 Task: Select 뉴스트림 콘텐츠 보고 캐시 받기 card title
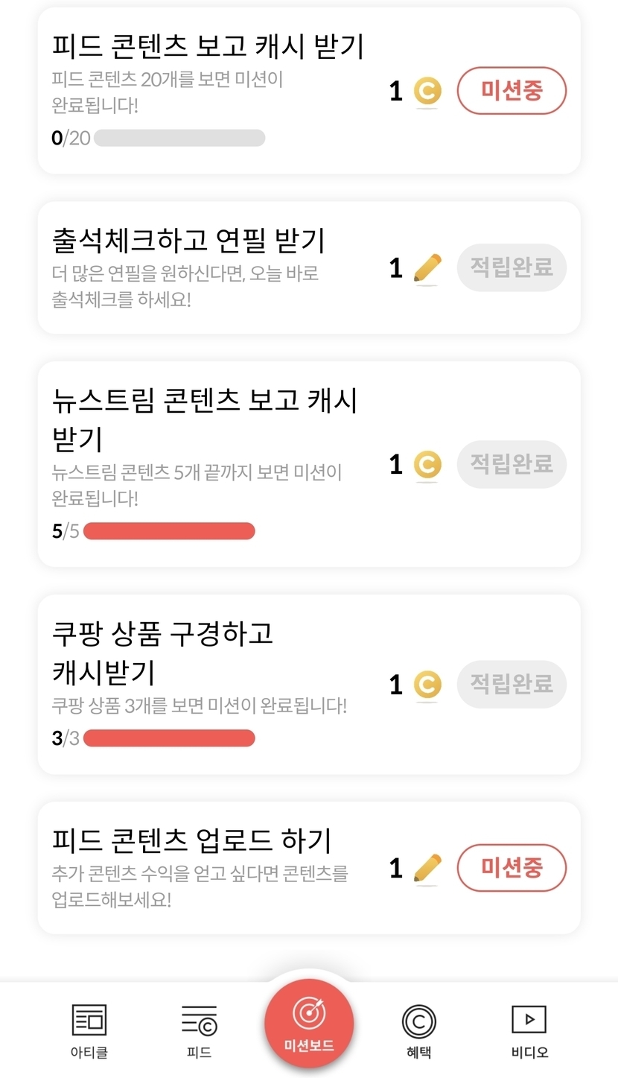coord(204,419)
